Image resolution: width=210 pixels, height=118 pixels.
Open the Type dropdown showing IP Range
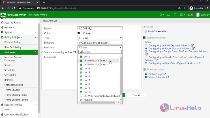(100, 38)
